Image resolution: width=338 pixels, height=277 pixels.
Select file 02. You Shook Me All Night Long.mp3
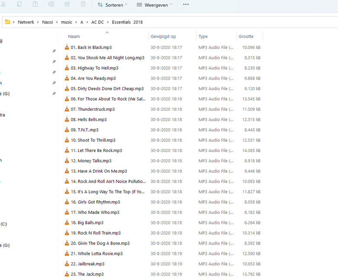point(107,58)
